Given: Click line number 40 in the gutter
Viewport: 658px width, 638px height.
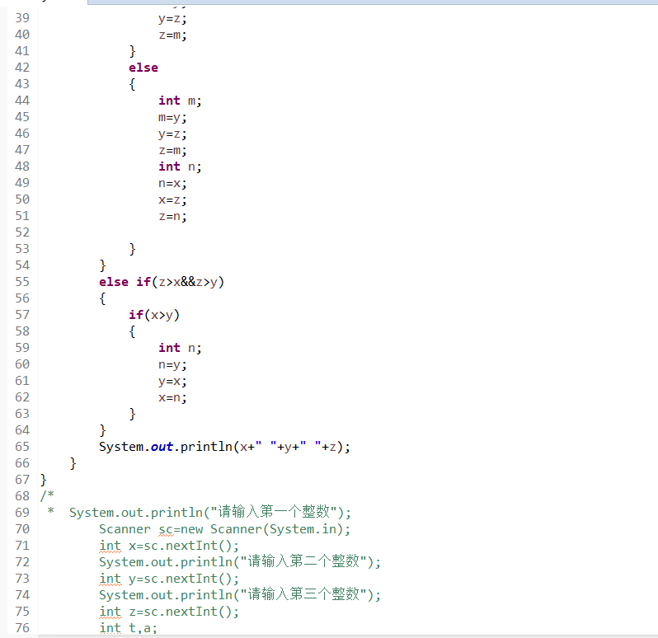Looking at the screenshot, I should (22, 35).
